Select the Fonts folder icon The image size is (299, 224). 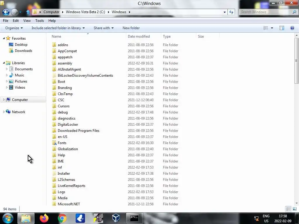click(x=54, y=143)
